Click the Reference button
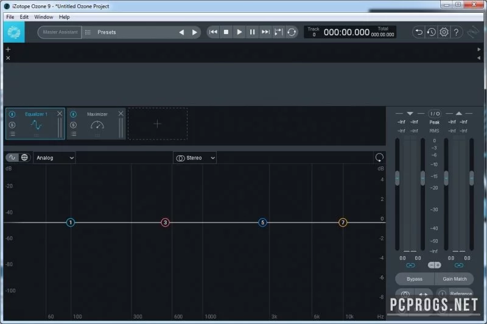This screenshot has width=487, height=324. pyautogui.click(x=461, y=294)
